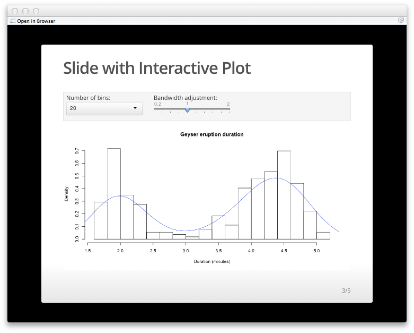Screen dimensions: 414x333
Task: Click the 'Duration (minutes)' x-axis label
Action: (x=212, y=261)
